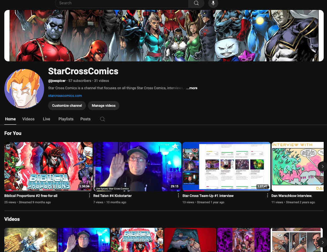Click the @joespicer handle text

pos(57,81)
